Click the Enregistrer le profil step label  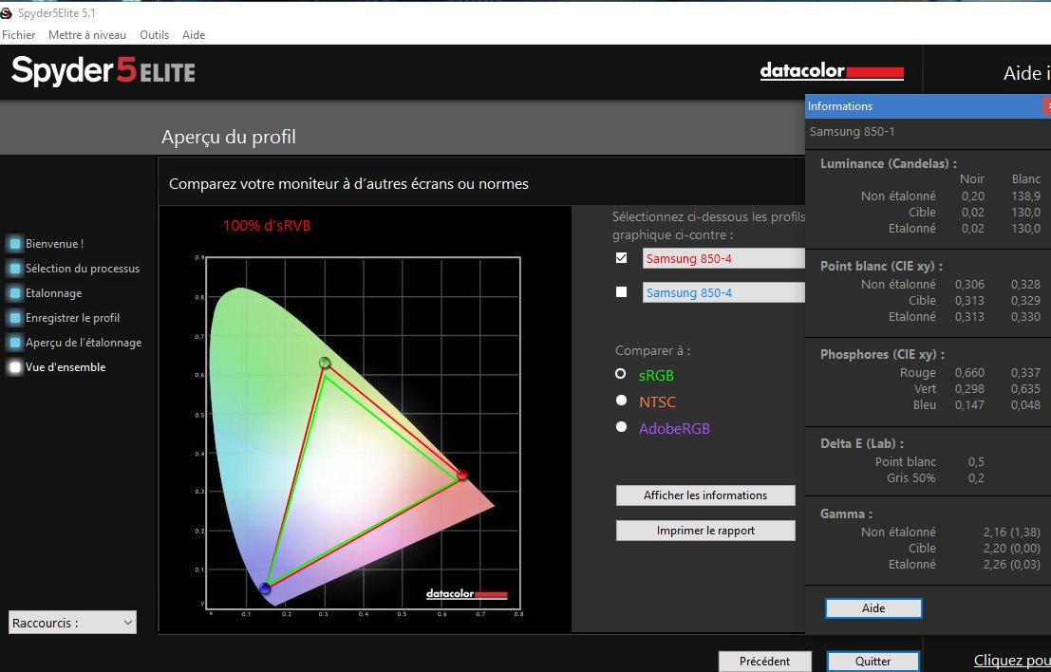[72, 318]
